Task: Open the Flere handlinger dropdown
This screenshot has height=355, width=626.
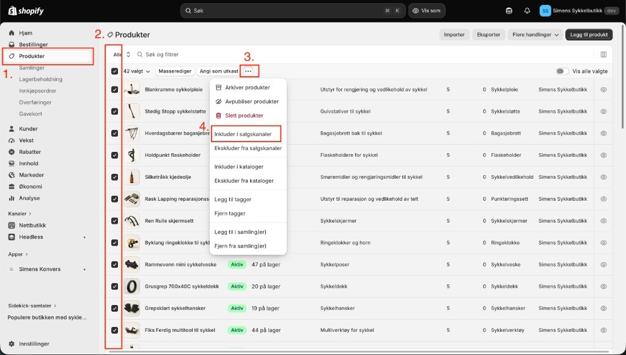Action: click(536, 35)
